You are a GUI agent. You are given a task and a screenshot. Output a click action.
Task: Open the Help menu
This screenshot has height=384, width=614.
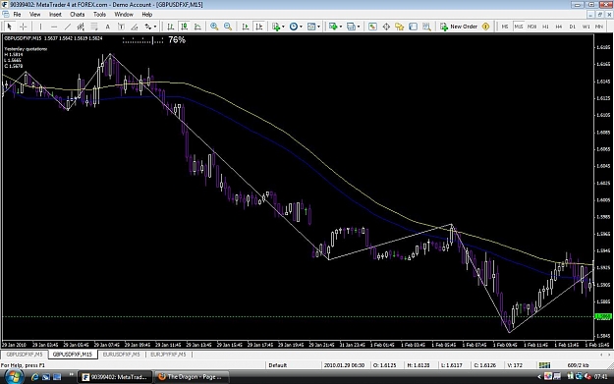[146, 14]
